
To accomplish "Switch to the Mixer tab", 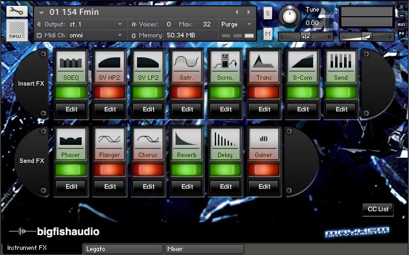I will coord(204,249).
